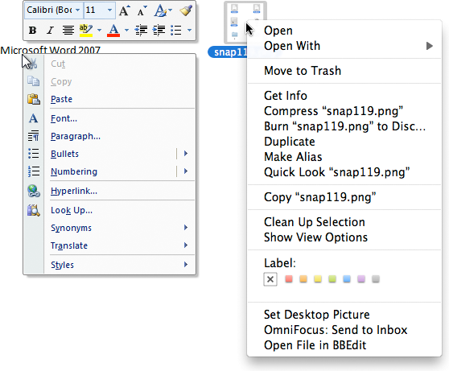Clear label with the X swatch
This screenshot has width=449, height=371.
tap(270, 279)
